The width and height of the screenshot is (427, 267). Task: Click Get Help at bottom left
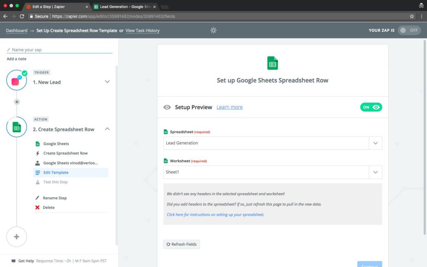(x=26, y=261)
